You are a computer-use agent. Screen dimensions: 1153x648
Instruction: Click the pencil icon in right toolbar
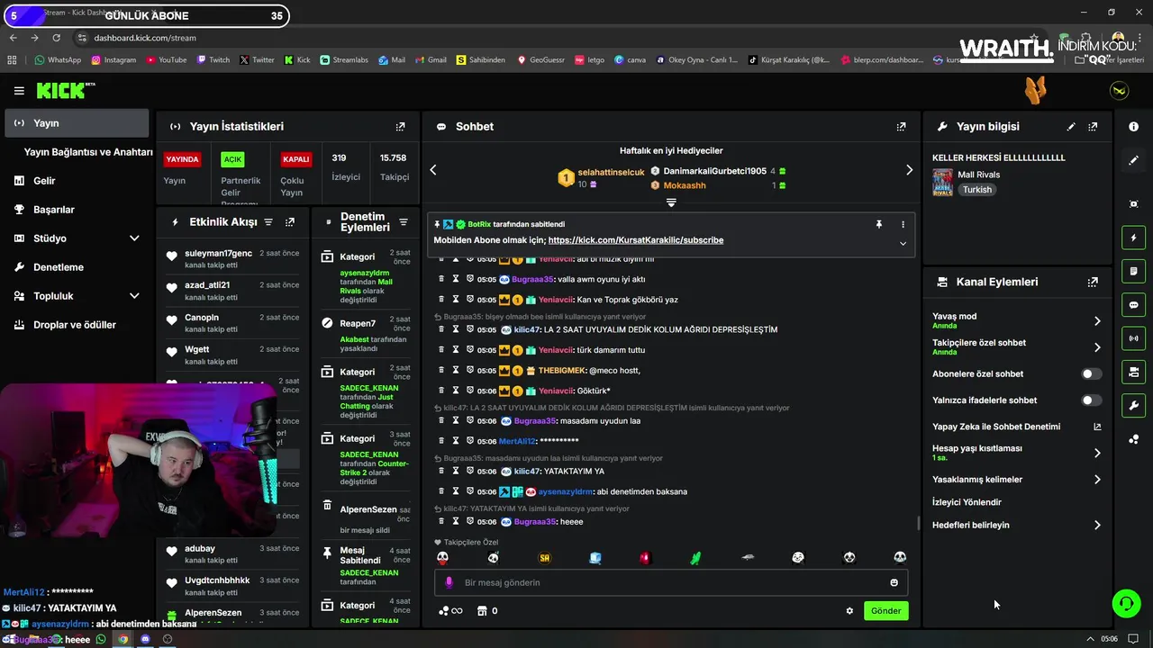1133,160
